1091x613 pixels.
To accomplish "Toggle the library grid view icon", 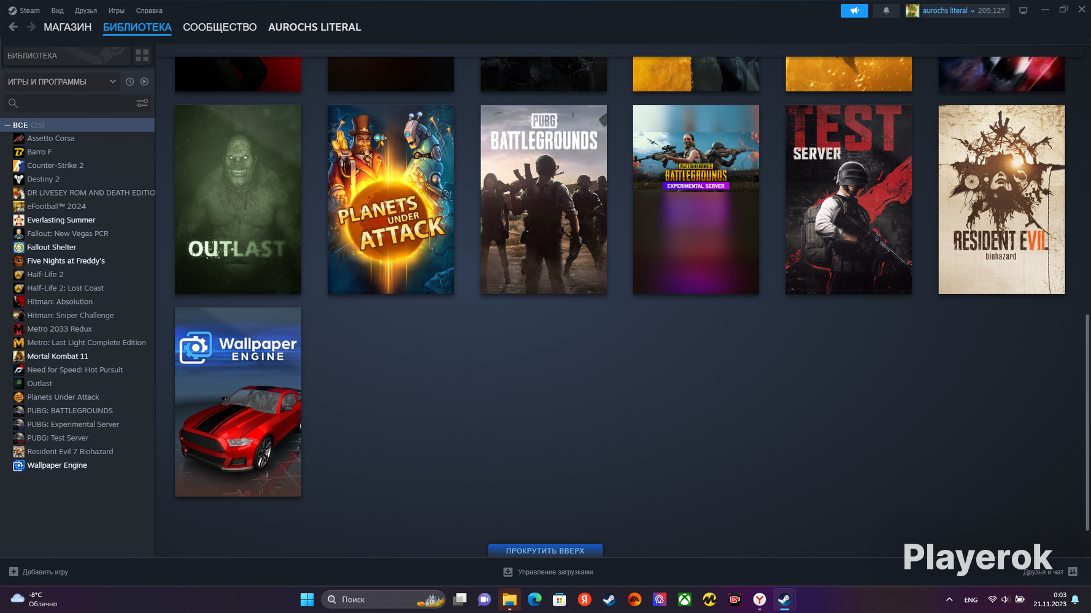I will [x=142, y=56].
